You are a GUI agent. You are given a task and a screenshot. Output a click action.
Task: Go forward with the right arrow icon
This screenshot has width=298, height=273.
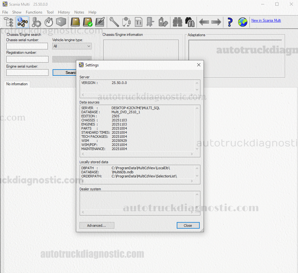(x=216, y=22)
